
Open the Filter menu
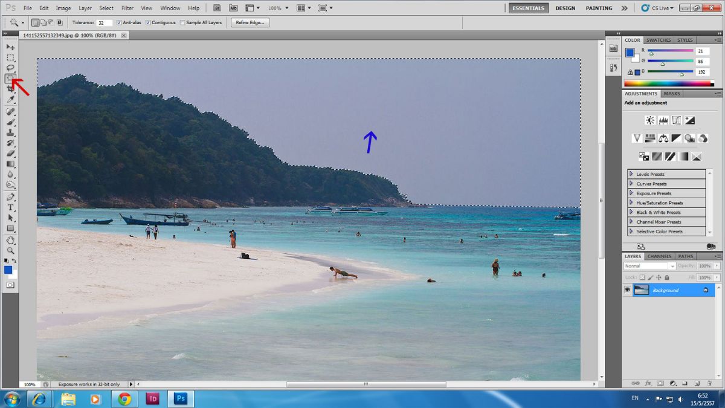coord(127,8)
